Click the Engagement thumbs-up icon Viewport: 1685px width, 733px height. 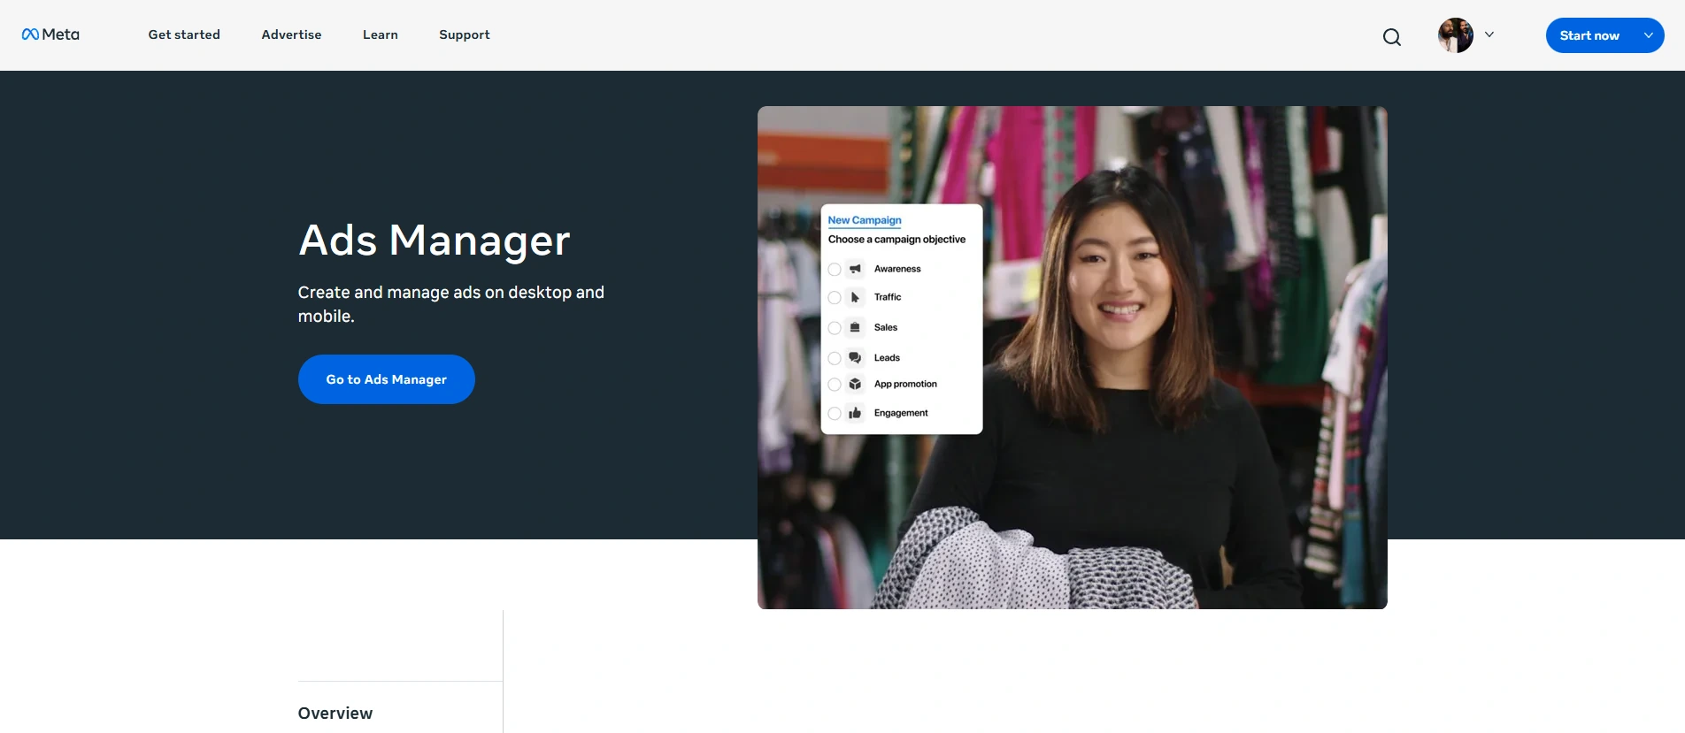(x=855, y=413)
